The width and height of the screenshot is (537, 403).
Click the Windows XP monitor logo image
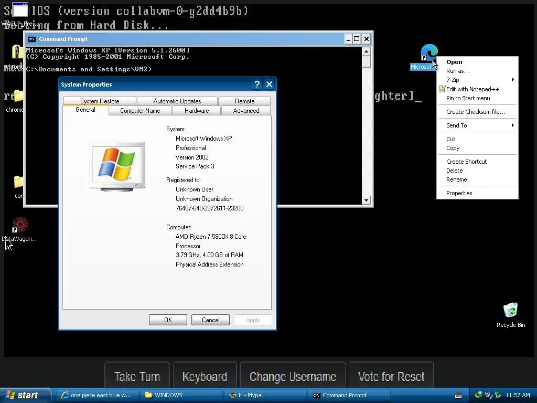pos(117,166)
